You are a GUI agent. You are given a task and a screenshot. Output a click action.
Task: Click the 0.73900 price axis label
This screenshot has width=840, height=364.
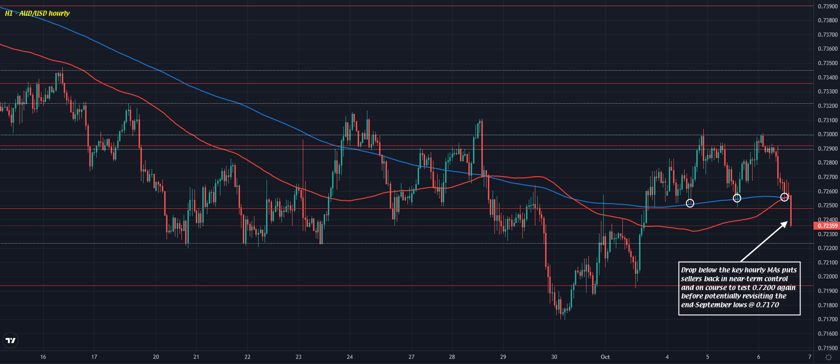tap(828, 7)
